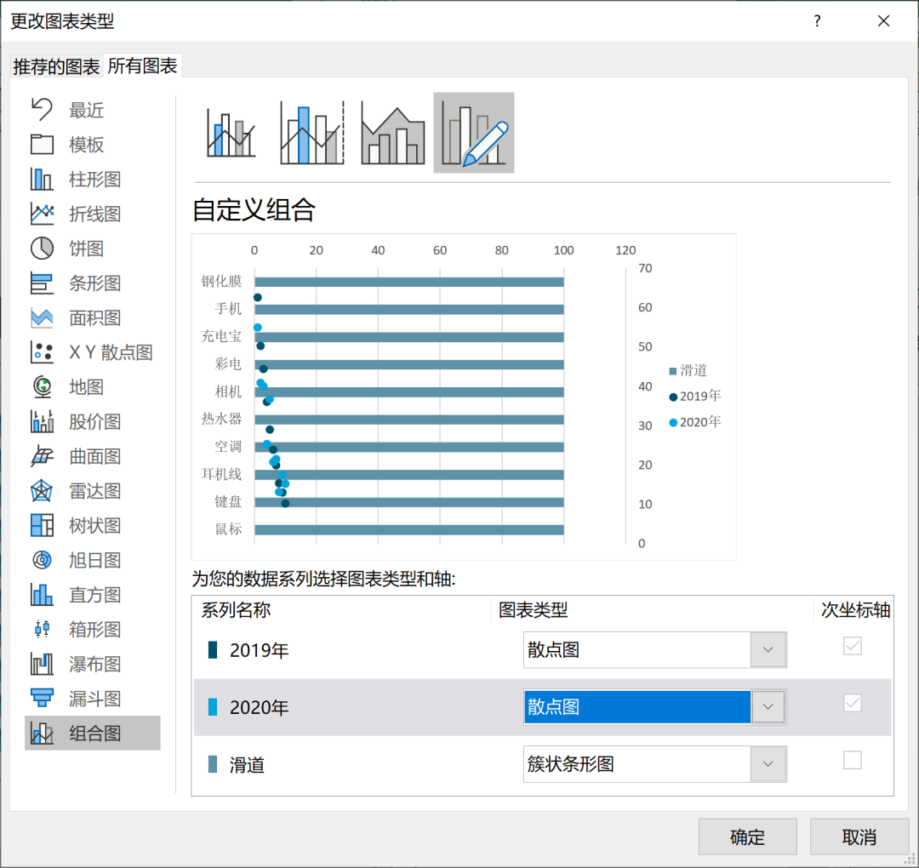Enable secondary axis for 滑道 series

click(x=852, y=760)
